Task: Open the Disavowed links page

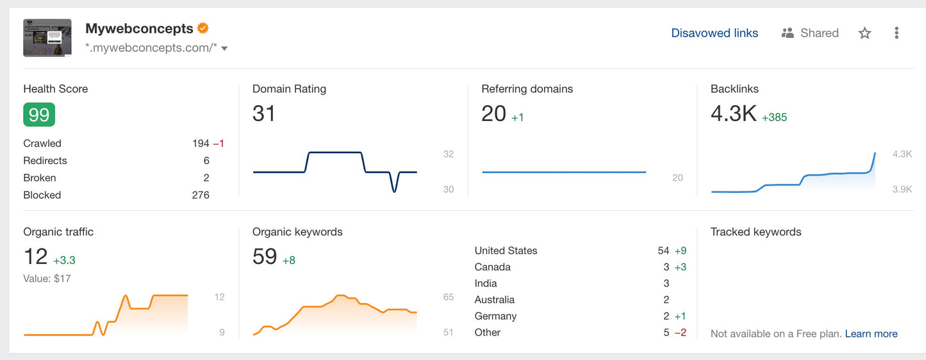Action: [714, 33]
